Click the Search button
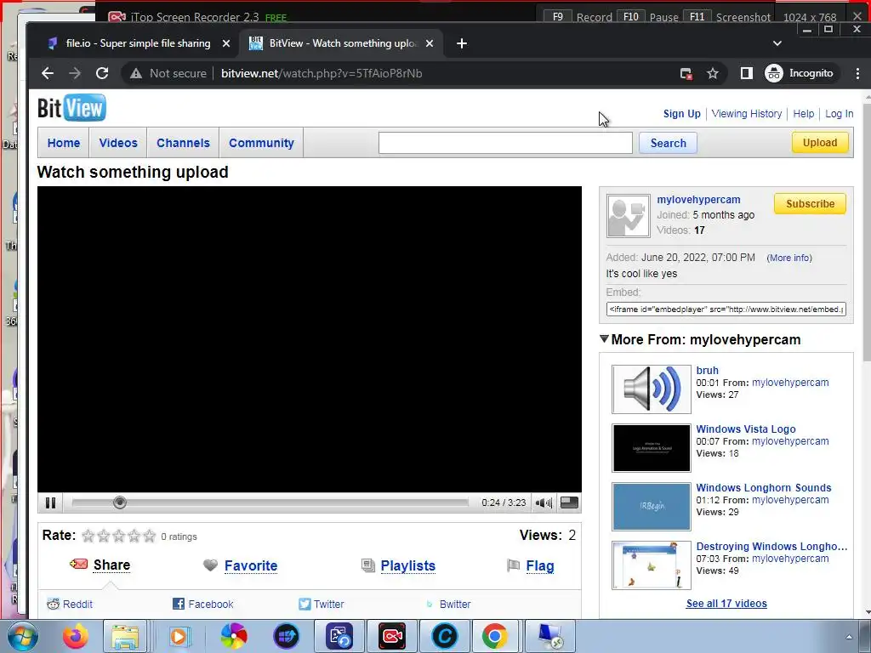The width and height of the screenshot is (871, 653). pyautogui.click(x=669, y=143)
